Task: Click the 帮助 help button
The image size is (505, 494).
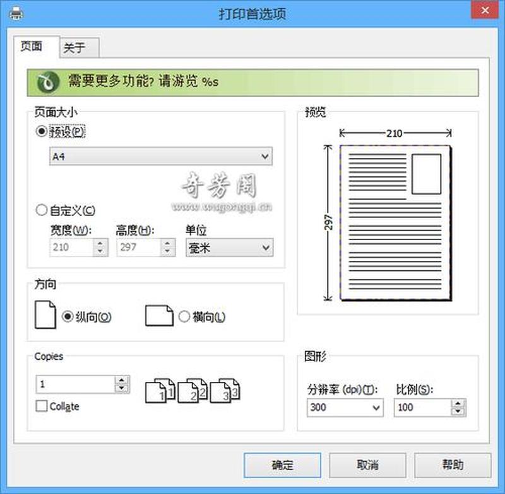Action: click(x=453, y=465)
